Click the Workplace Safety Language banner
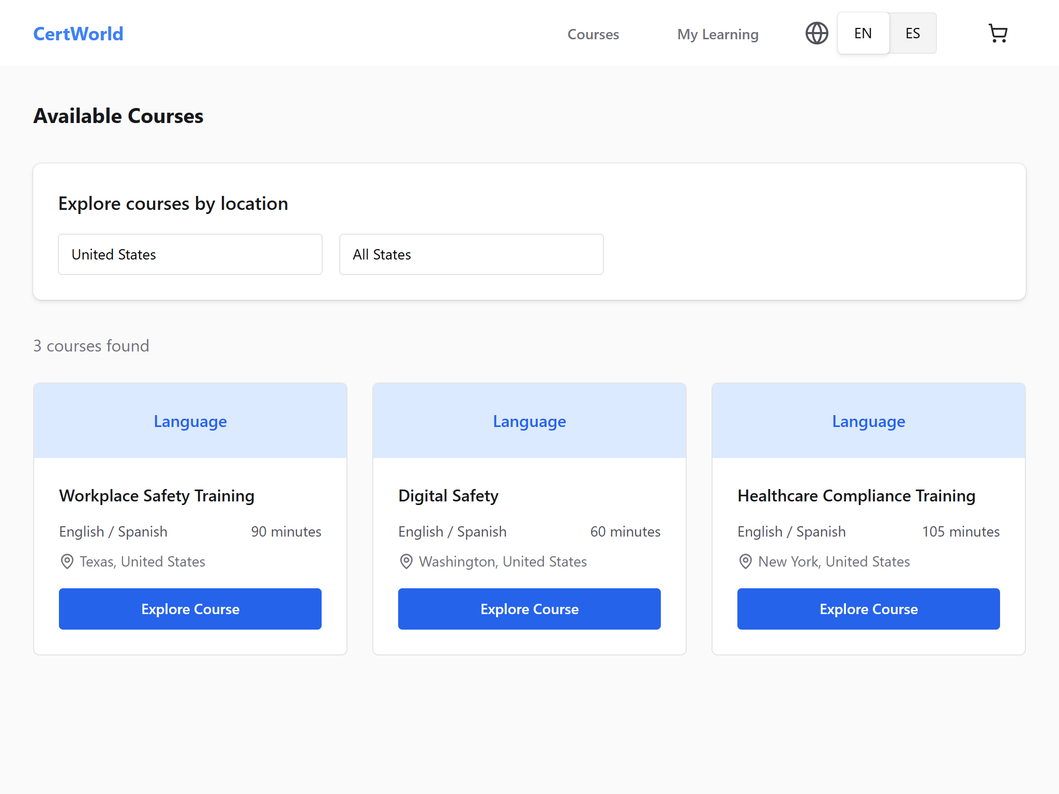Screen dimensions: 1059x794 click(x=190, y=421)
